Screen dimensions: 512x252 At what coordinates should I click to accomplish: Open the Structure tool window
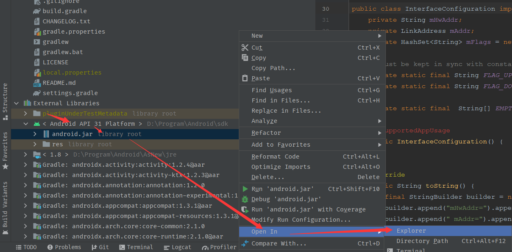click(5, 102)
